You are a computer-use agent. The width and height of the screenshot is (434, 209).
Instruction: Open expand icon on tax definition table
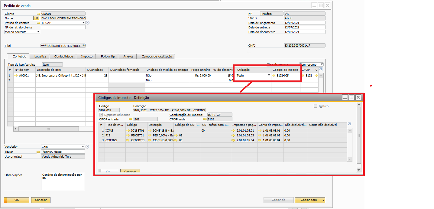point(349,124)
